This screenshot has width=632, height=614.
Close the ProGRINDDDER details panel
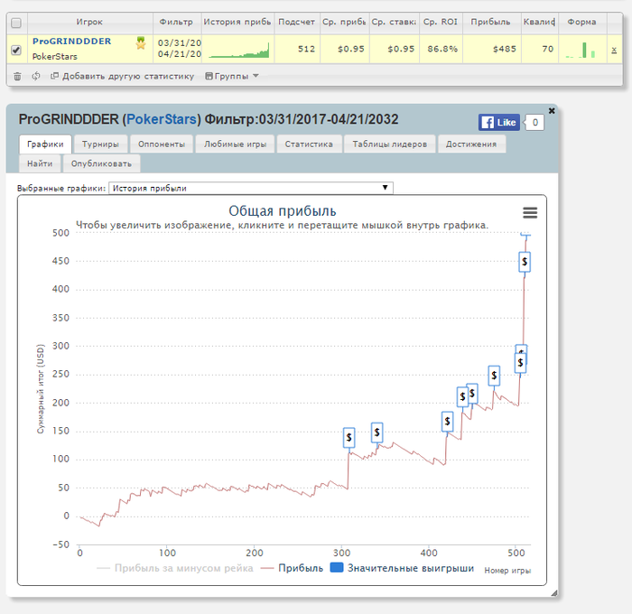(x=552, y=110)
